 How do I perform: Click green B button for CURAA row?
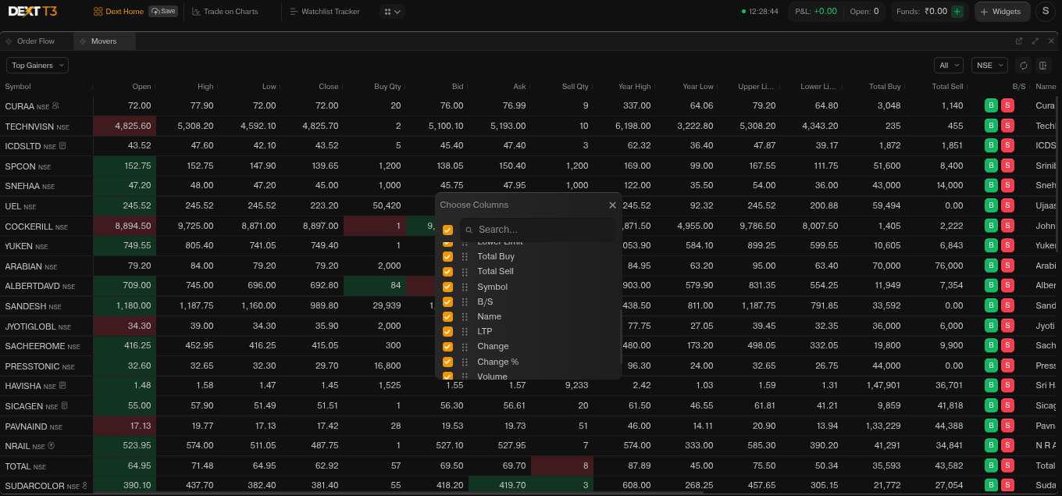[991, 105]
